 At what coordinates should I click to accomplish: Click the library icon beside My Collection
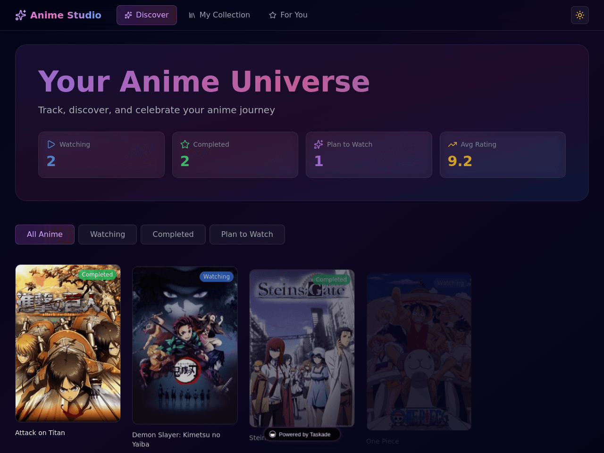click(x=192, y=15)
